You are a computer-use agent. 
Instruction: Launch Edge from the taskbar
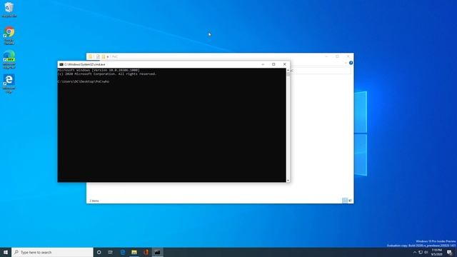pos(123,252)
